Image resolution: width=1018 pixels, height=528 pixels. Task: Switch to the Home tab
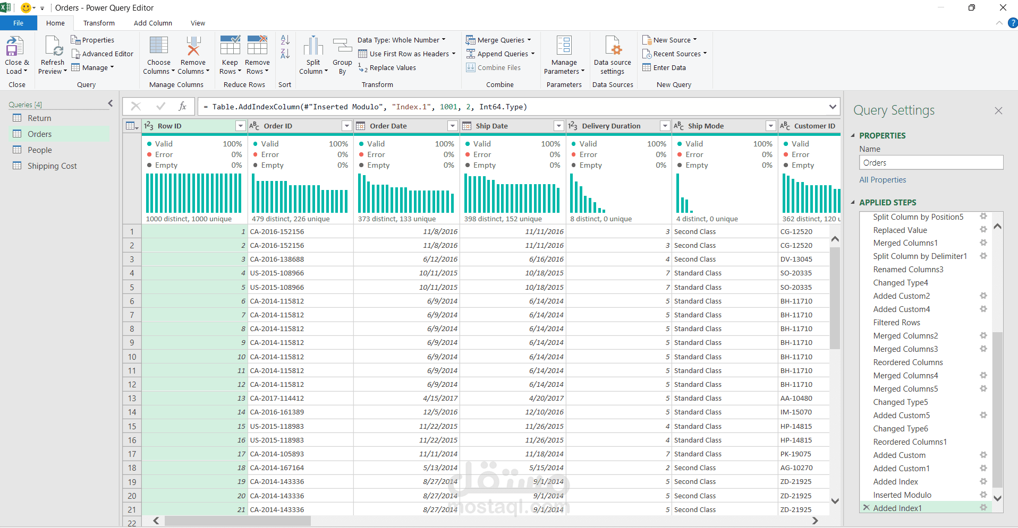55,23
